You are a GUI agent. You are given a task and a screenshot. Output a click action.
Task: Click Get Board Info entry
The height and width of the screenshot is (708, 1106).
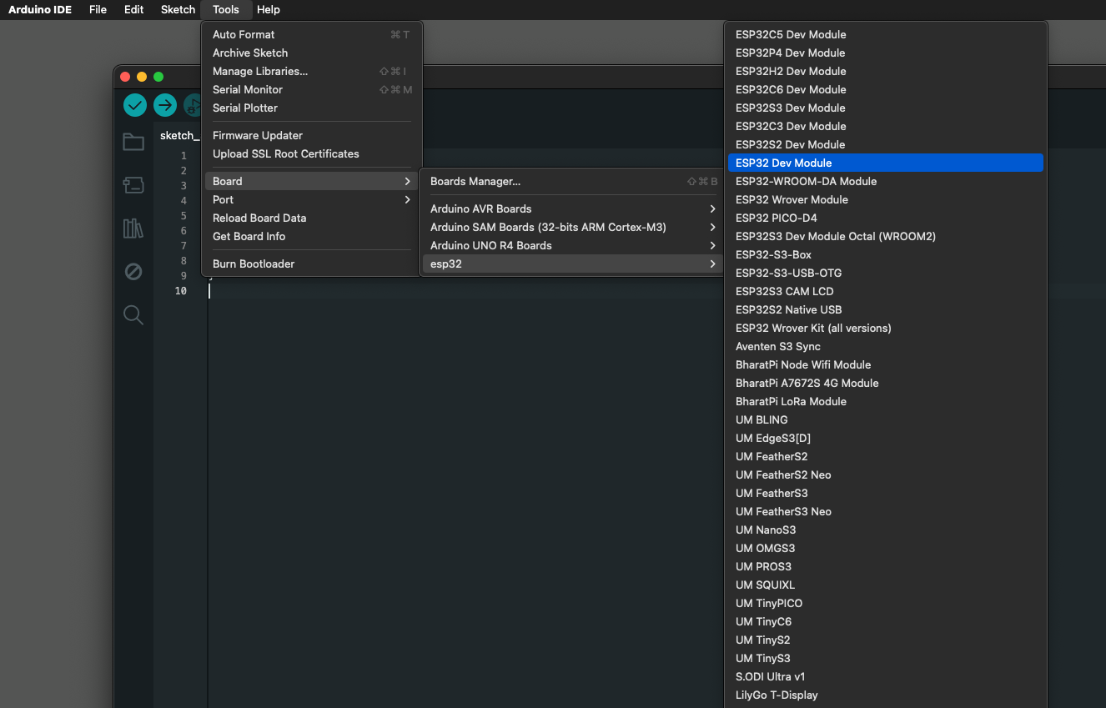tap(312, 236)
